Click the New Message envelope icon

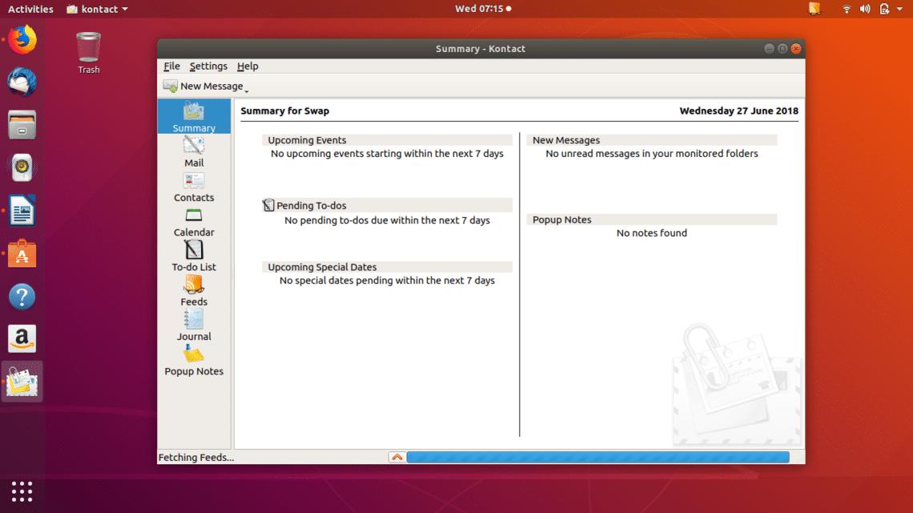171,86
